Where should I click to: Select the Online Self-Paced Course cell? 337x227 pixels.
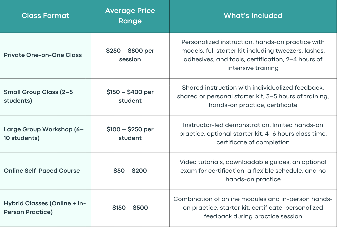coord(45,171)
